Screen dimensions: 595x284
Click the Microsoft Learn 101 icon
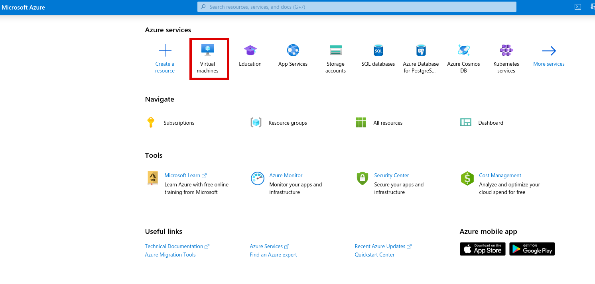pyautogui.click(x=152, y=178)
